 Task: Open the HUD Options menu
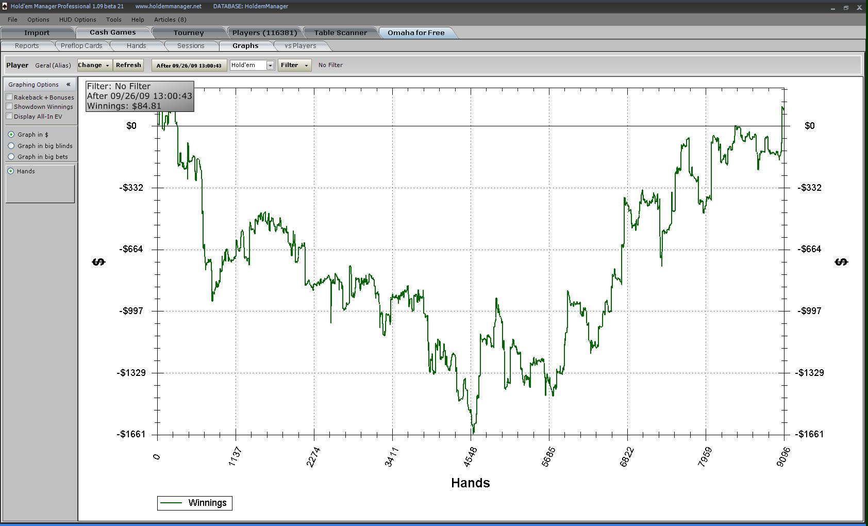click(x=77, y=20)
